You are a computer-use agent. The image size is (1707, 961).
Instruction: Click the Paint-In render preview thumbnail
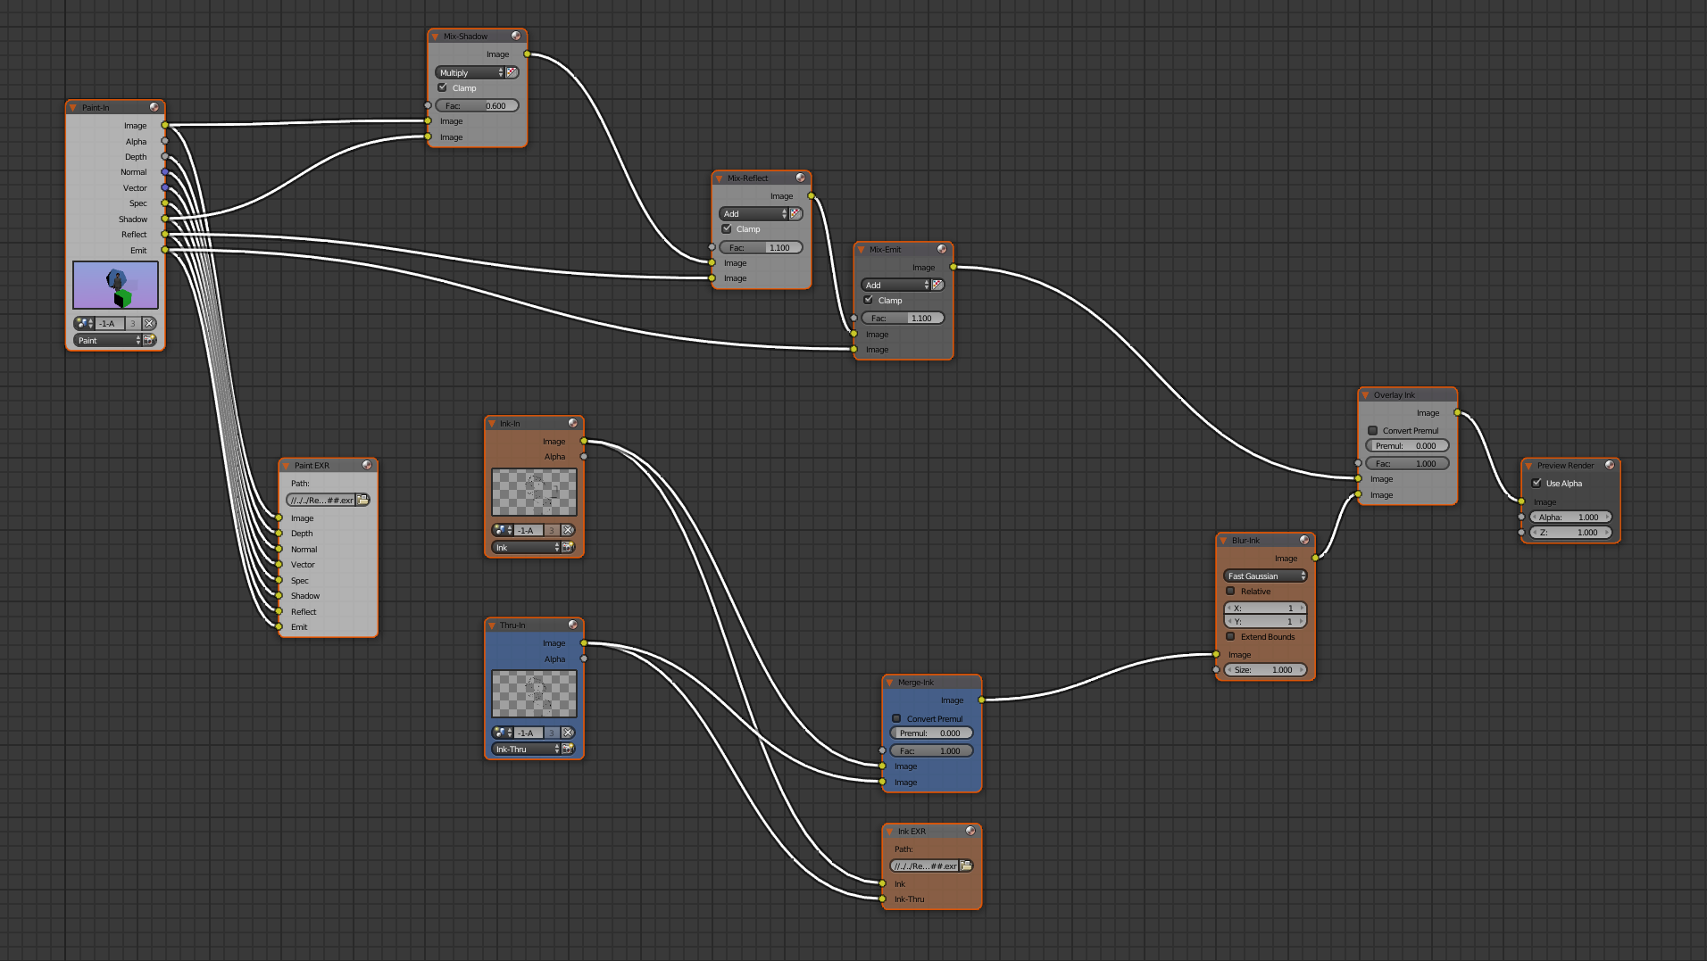pos(115,285)
